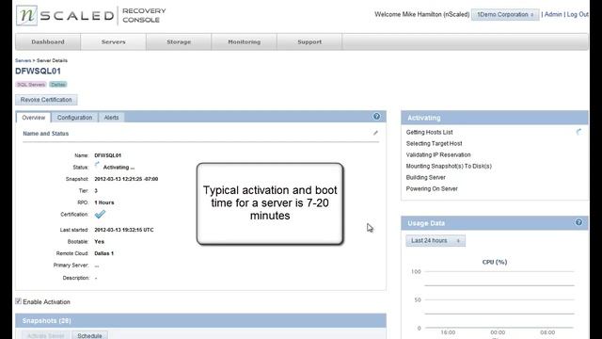Screen dimensions: 602x339
Task: Open the Admin link
Action: 553,14
